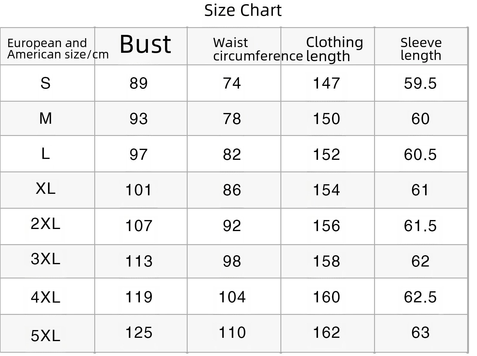Click waist value 82 for size L
This screenshot has width=477, height=356.
232,154
